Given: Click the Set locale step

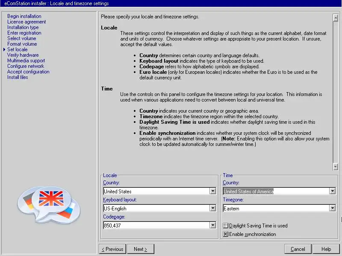Looking at the screenshot, I should pyautogui.click(x=18, y=49).
